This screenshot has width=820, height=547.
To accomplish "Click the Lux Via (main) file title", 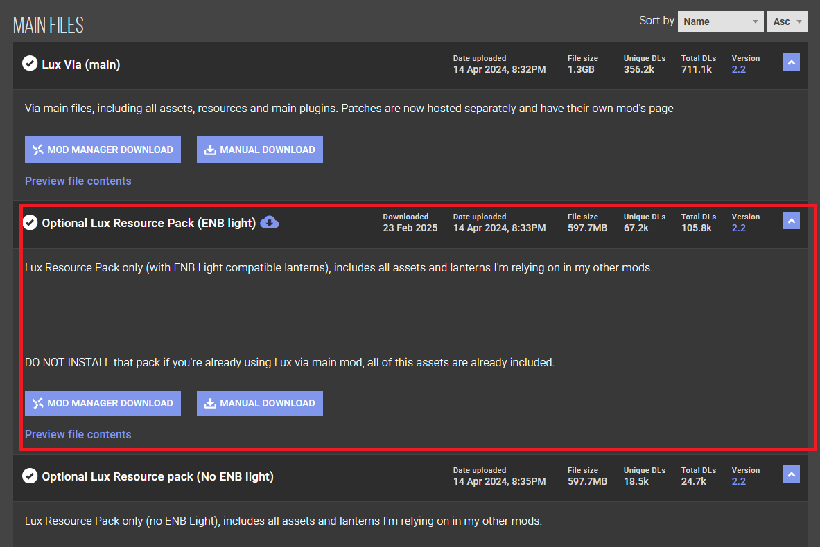I will [81, 64].
